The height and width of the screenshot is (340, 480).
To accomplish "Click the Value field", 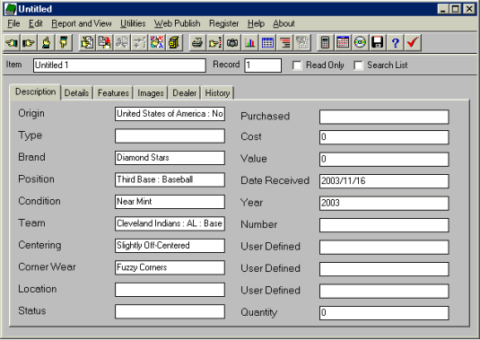I will pyautogui.click(x=384, y=160).
